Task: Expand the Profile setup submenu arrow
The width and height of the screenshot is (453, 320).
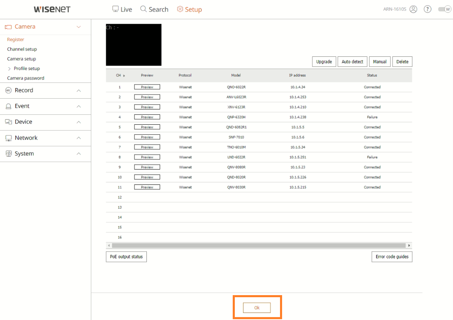Action: coord(9,69)
